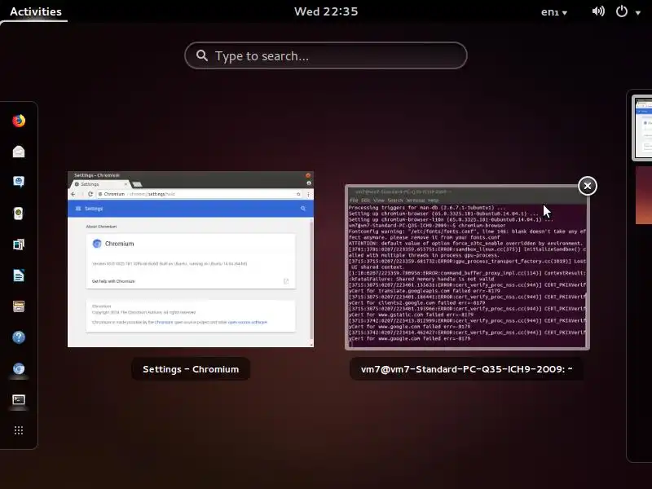
Task: Open the Wed 22:35 clock menu
Action: (326, 11)
